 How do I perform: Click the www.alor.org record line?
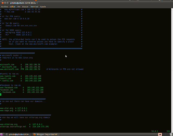click(x=14, y=108)
